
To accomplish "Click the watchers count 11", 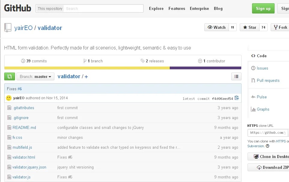I will click(x=233, y=27).
